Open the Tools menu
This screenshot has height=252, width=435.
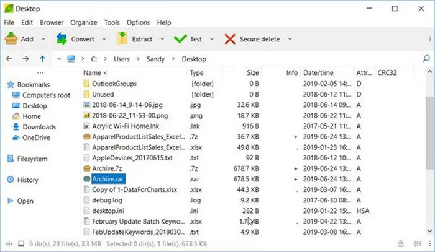[112, 22]
